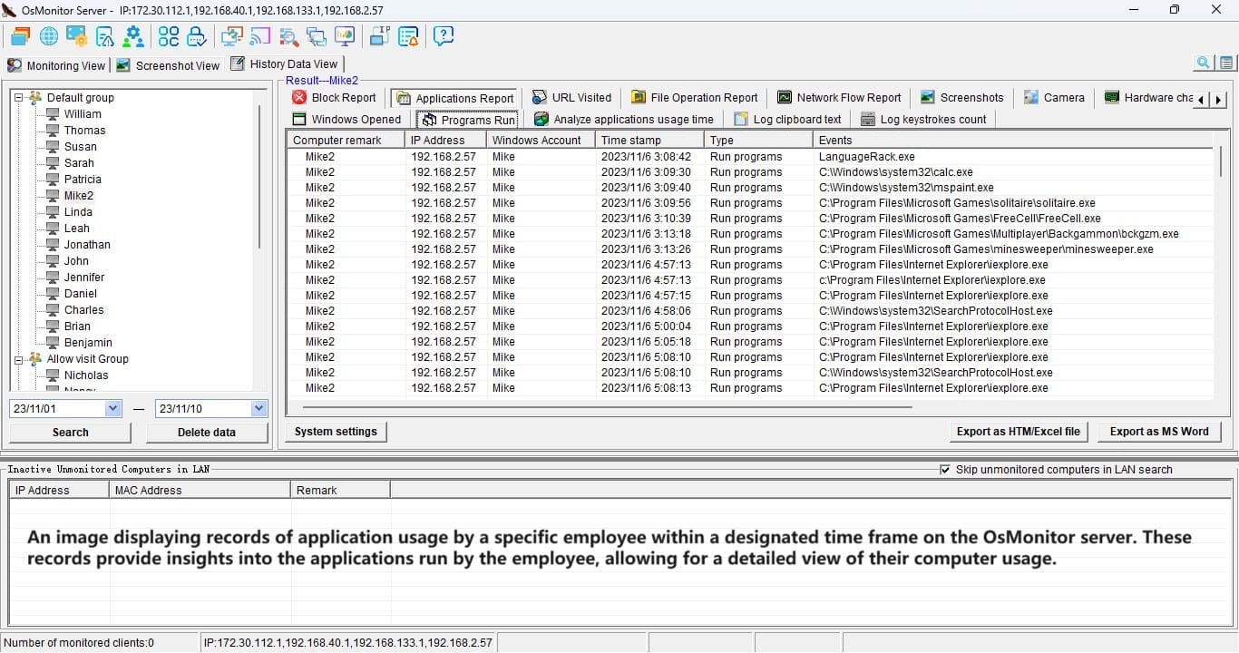Screen dimensions: 1239x653
Task: Click the stacked windows toolbar icon
Action: click(20, 36)
